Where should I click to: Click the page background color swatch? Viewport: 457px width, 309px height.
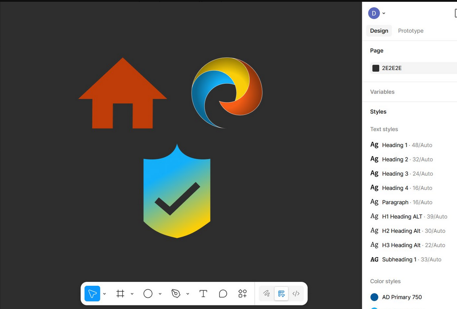tap(376, 68)
